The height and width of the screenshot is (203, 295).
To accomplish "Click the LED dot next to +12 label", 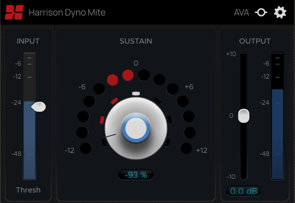I will [x=186, y=148].
